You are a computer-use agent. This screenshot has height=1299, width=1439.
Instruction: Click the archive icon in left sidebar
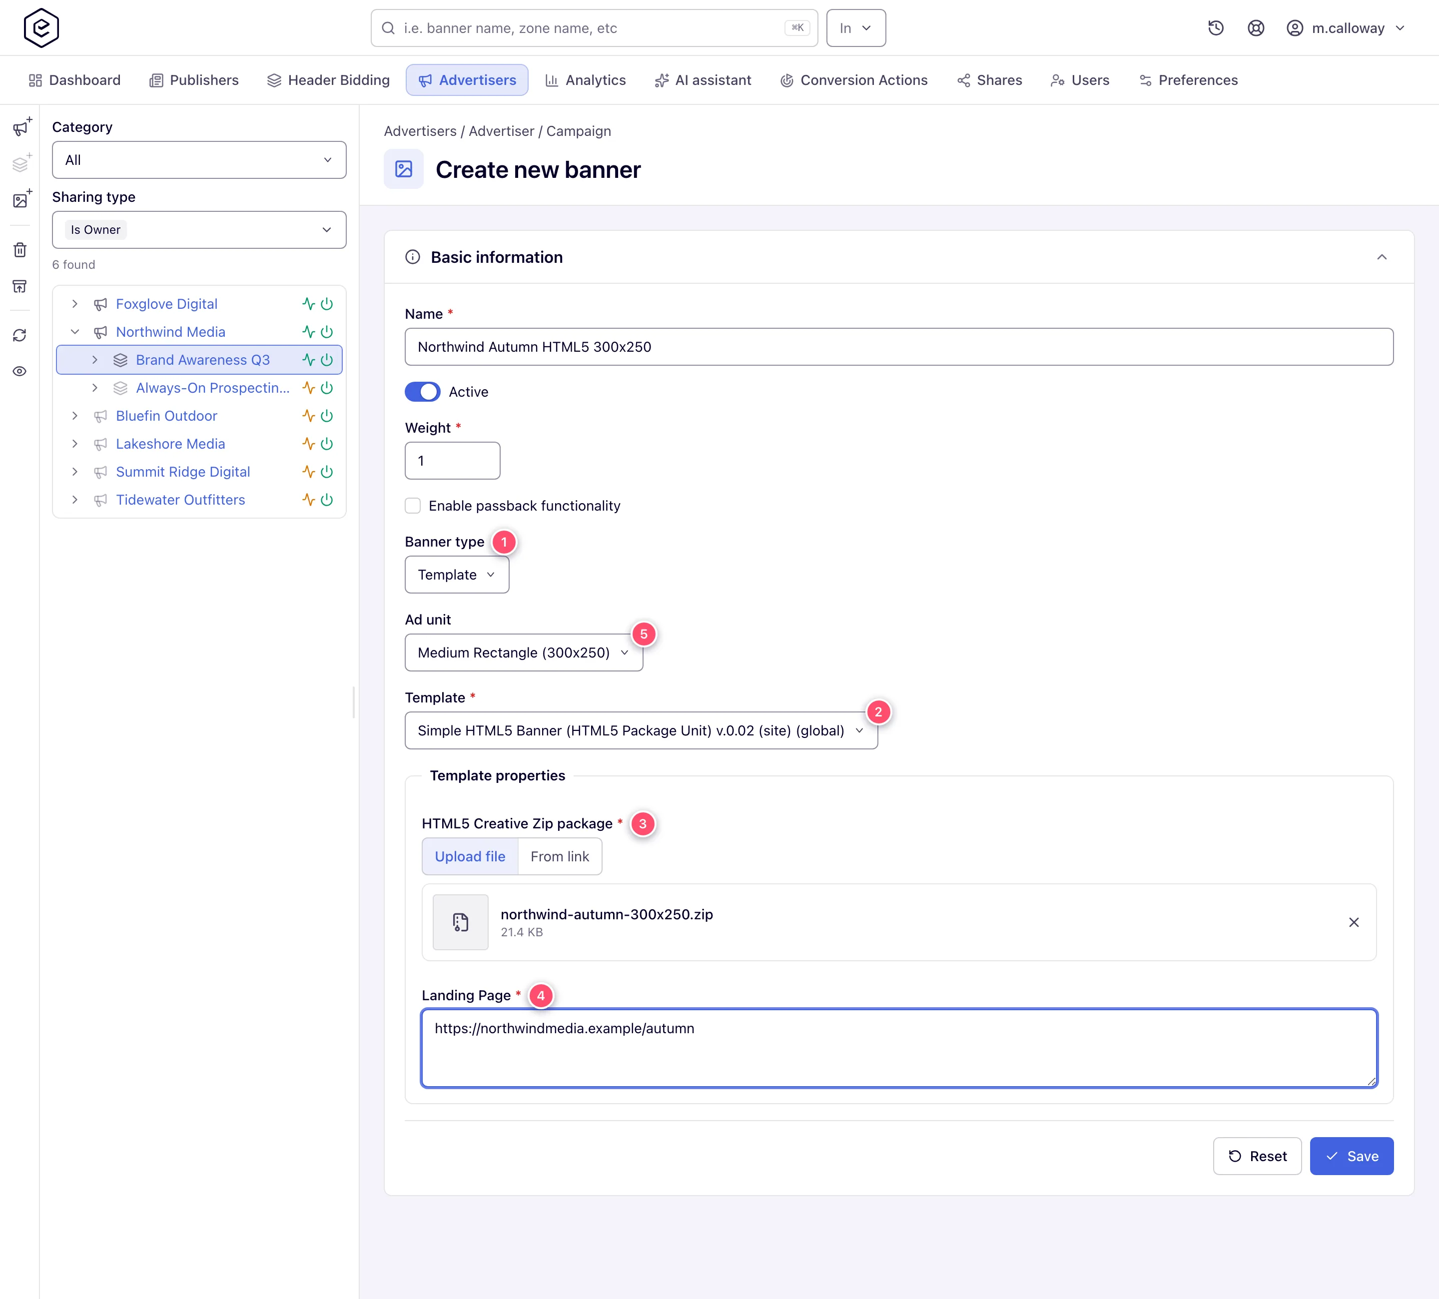click(x=20, y=286)
